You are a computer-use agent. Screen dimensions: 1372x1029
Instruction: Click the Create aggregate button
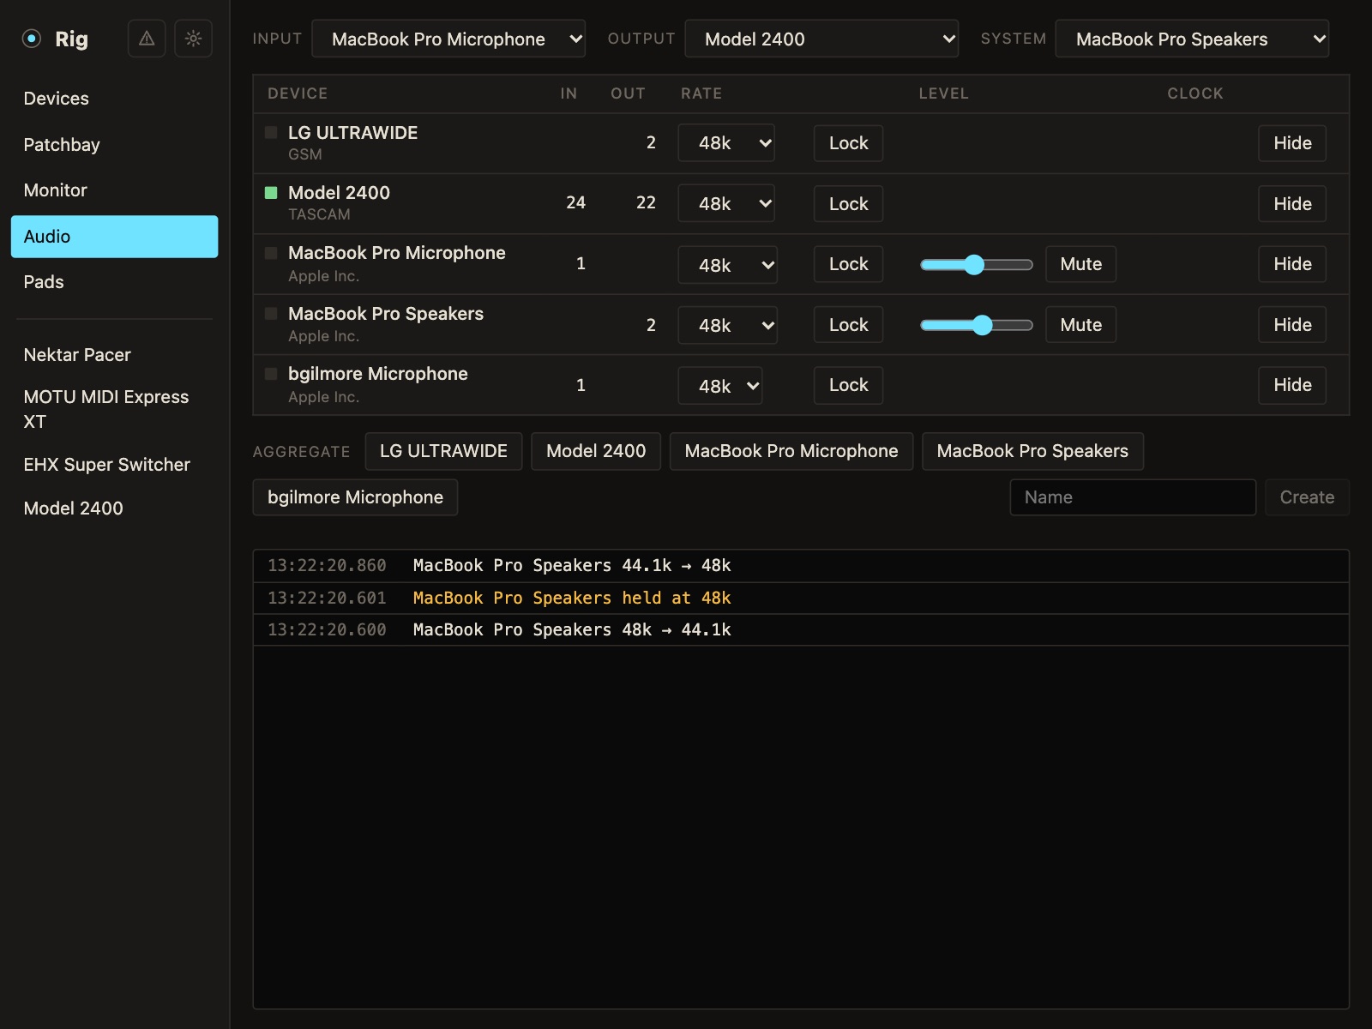tap(1307, 497)
